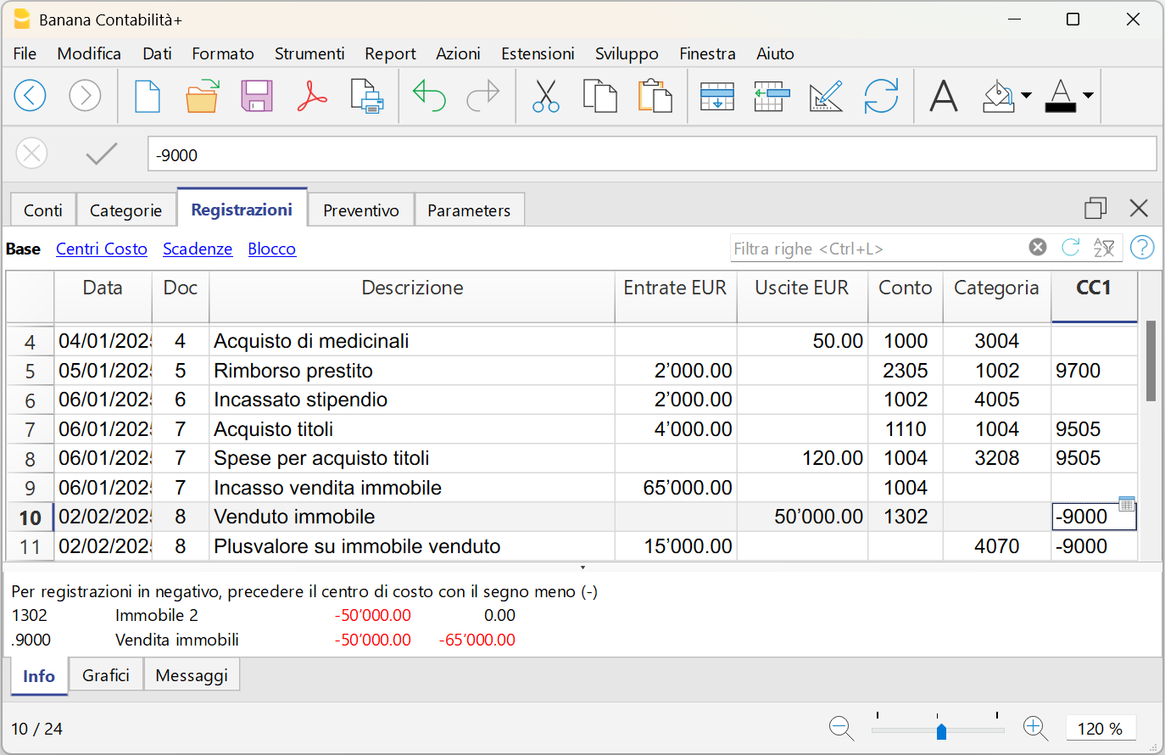The image size is (1165, 755).
Task: Click the forward navigation arrow icon
Action: tap(85, 95)
